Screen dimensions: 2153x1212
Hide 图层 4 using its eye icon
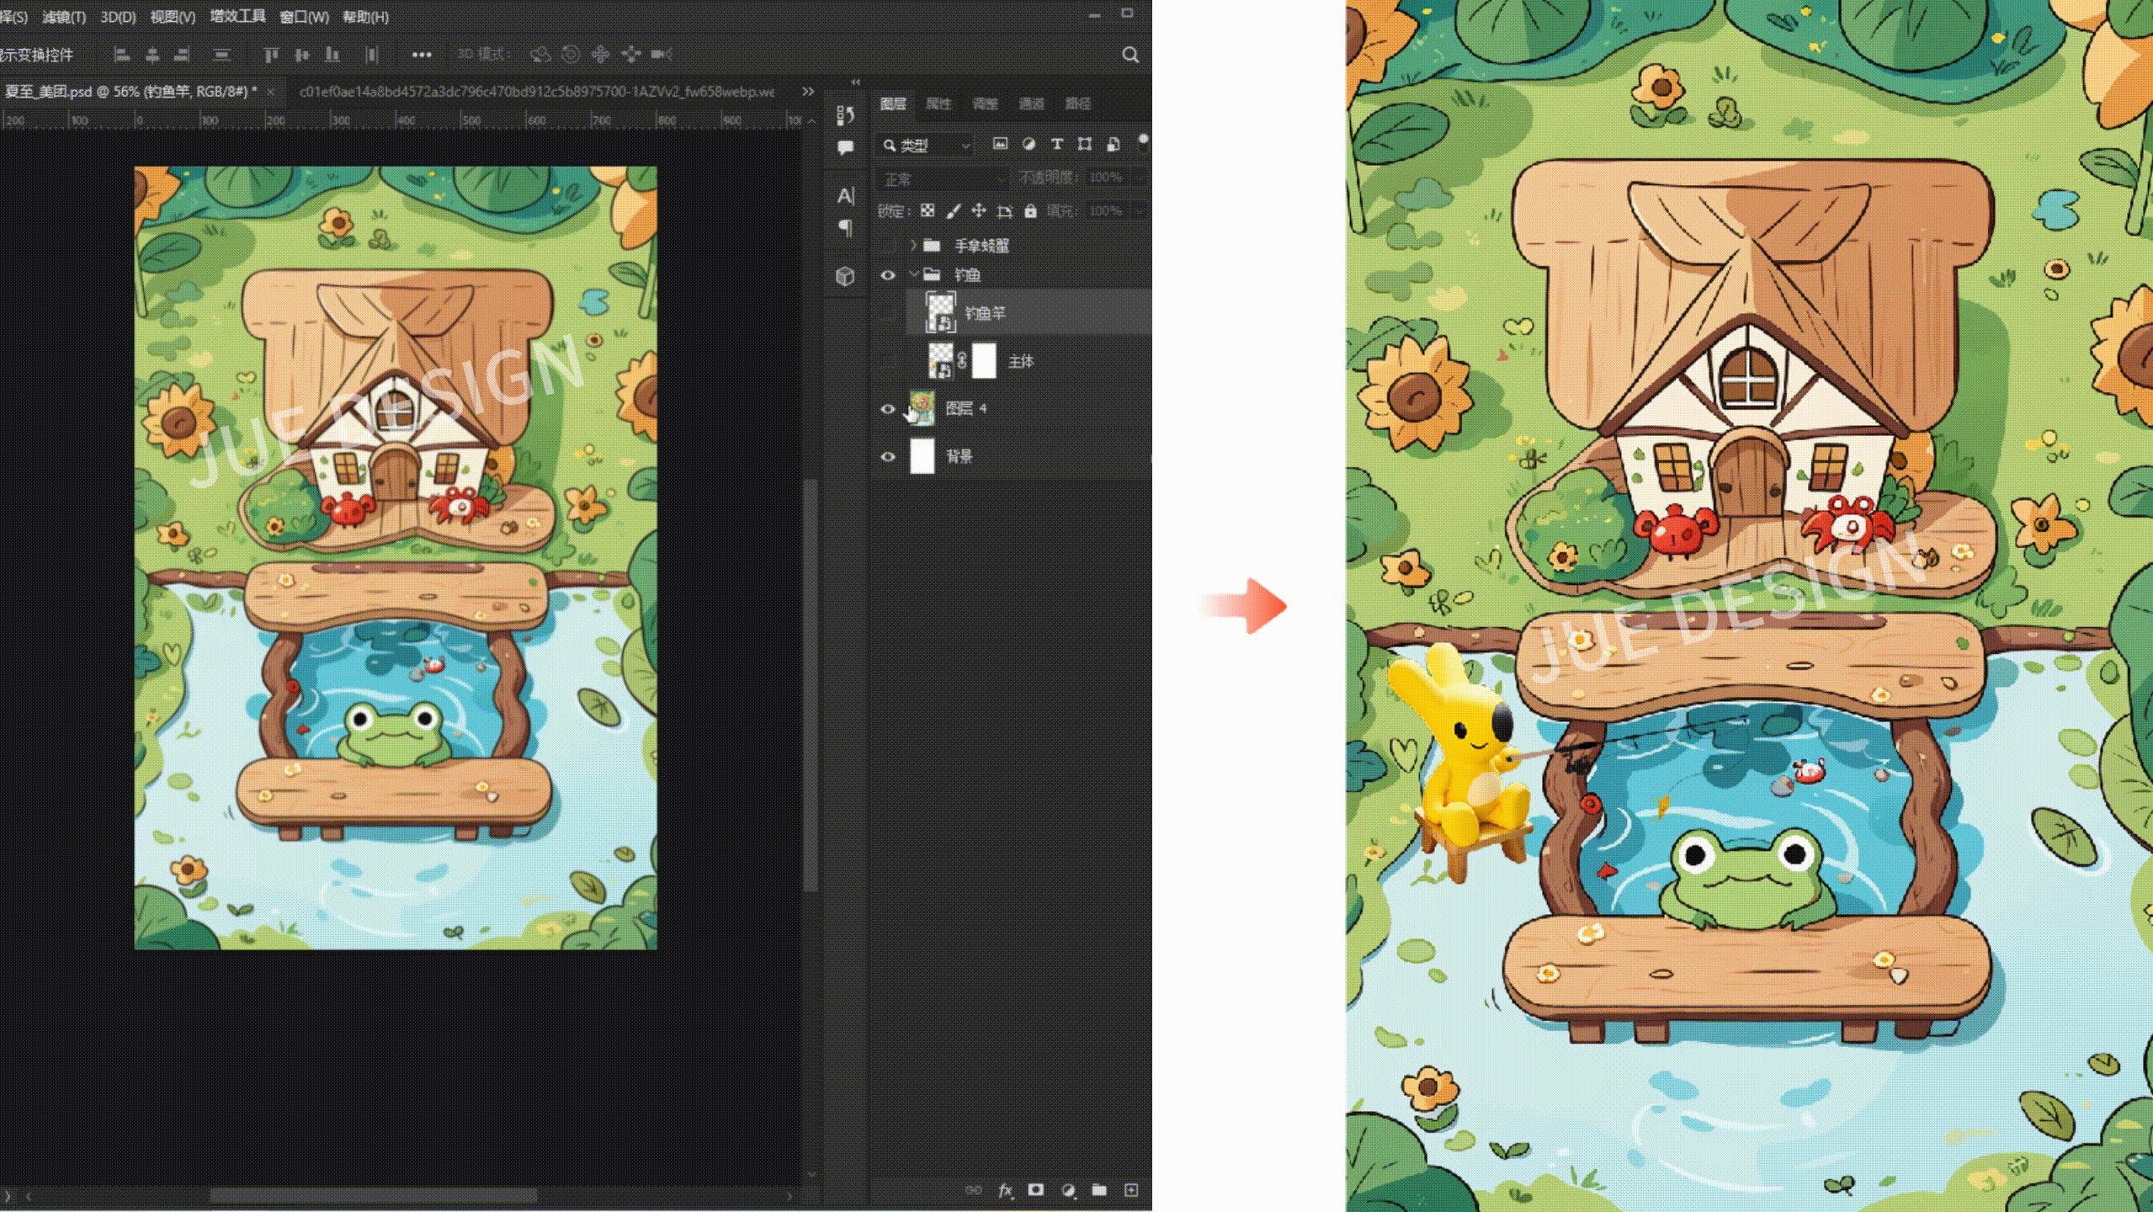click(888, 409)
